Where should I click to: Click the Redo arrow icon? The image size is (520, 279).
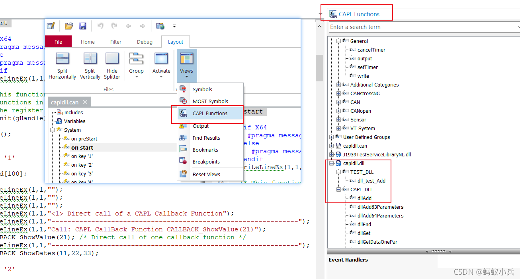click(x=114, y=26)
